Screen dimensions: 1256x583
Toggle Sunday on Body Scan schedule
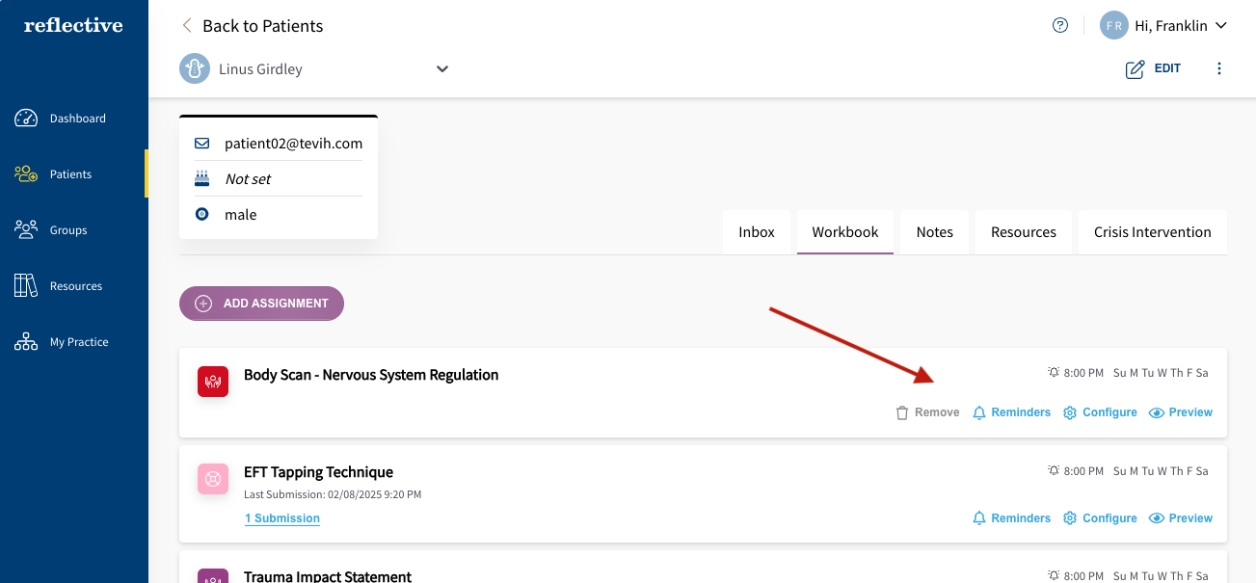(1121, 372)
